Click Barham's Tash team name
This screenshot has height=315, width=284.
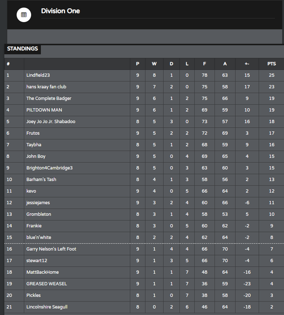pyautogui.click(x=41, y=179)
